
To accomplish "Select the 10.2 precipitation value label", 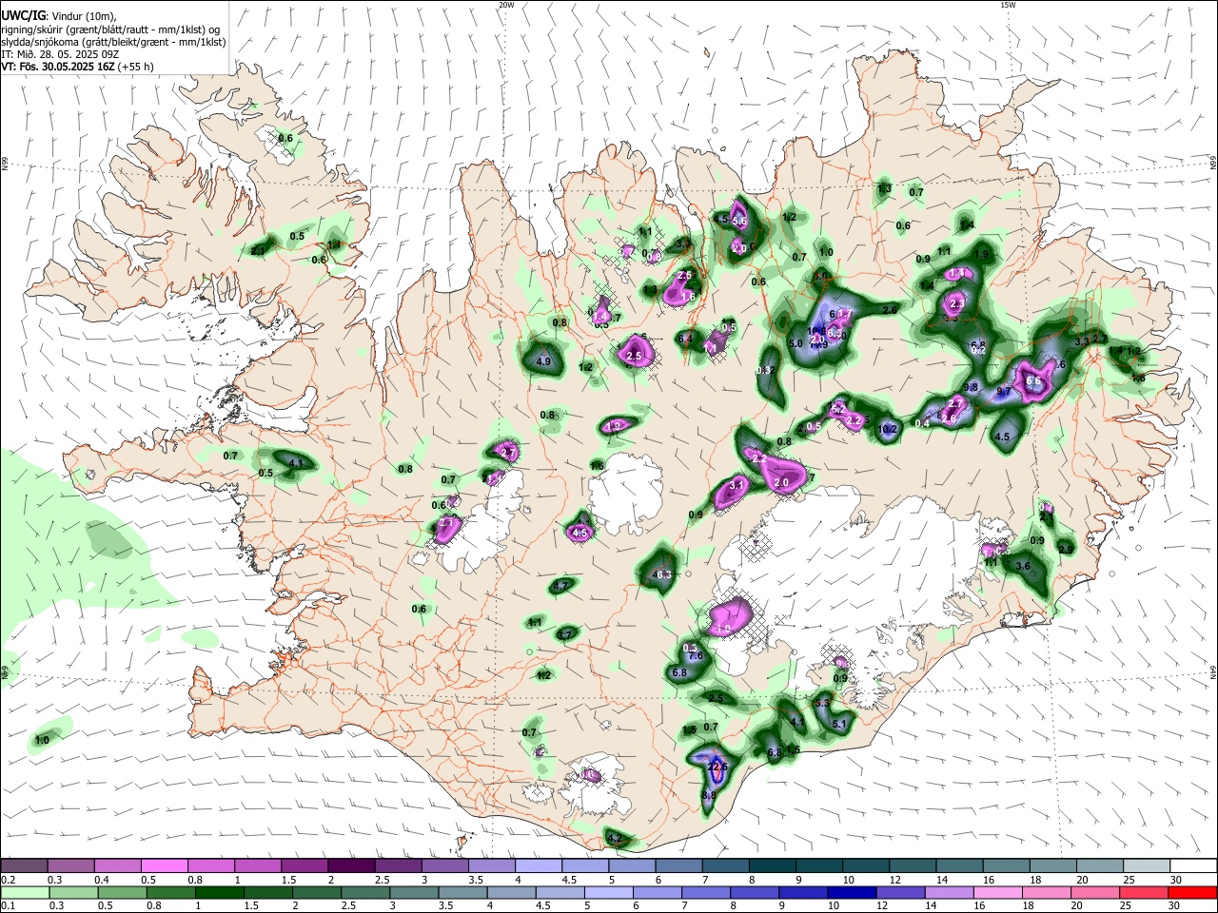I will (x=889, y=429).
